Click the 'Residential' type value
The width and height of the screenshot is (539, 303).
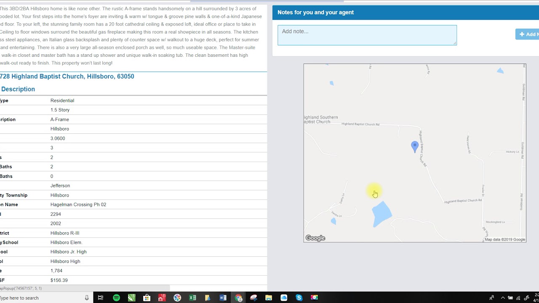[x=62, y=101]
